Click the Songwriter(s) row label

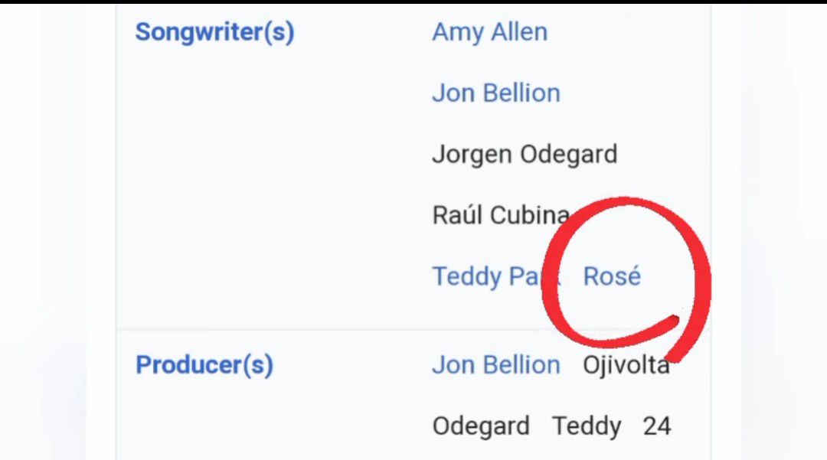click(214, 32)
